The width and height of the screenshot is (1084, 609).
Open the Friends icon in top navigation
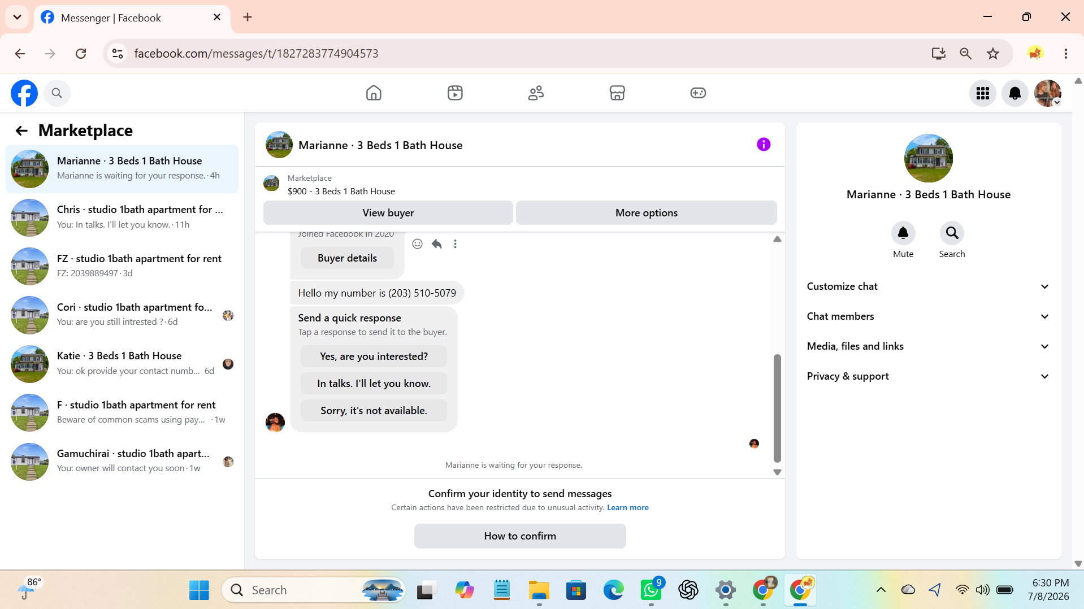click(536, 93)
